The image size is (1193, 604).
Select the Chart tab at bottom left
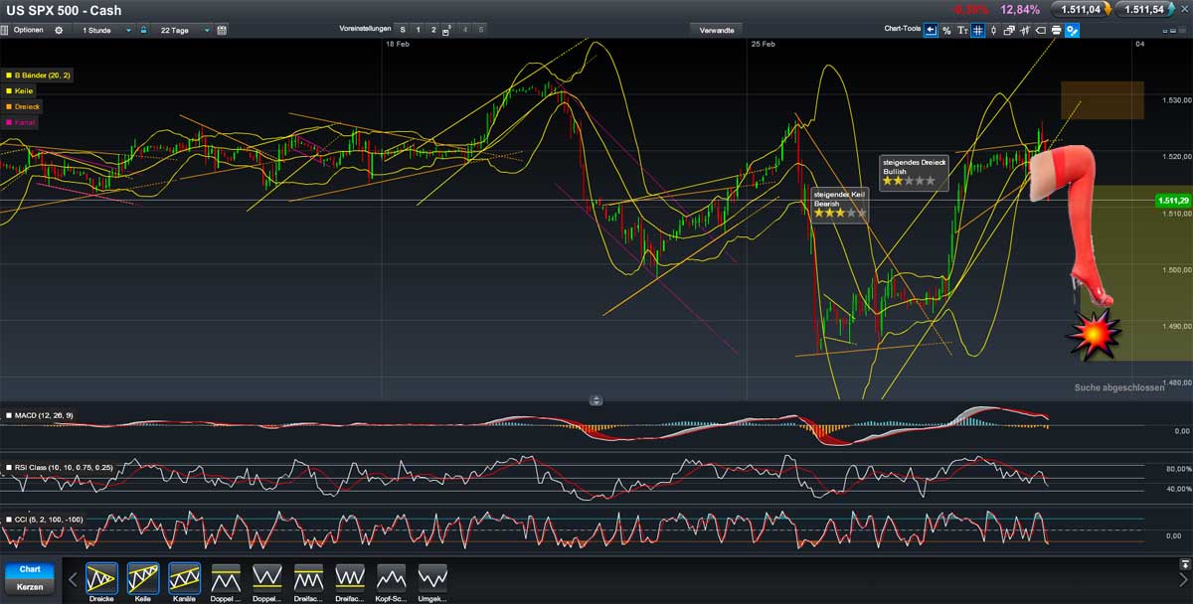tap(30, 570)
